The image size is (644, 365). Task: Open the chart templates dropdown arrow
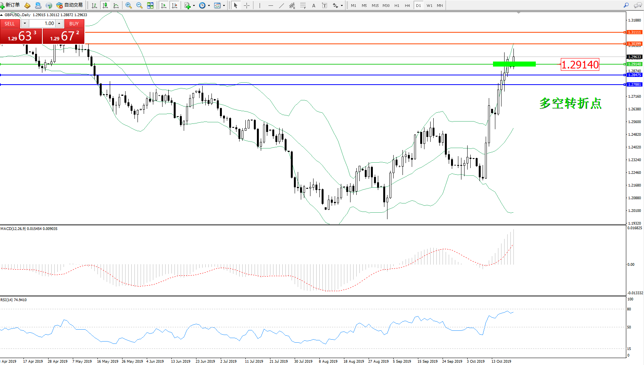[x=224, y=5]
